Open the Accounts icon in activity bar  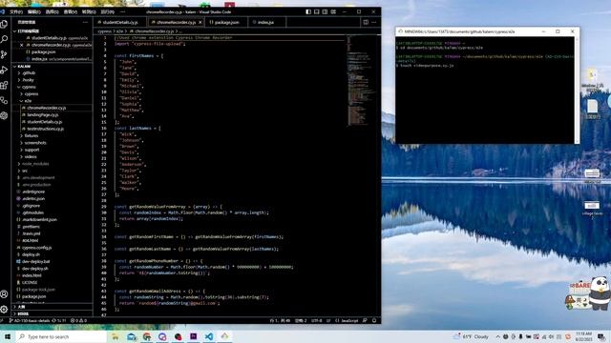pos(4,294)
